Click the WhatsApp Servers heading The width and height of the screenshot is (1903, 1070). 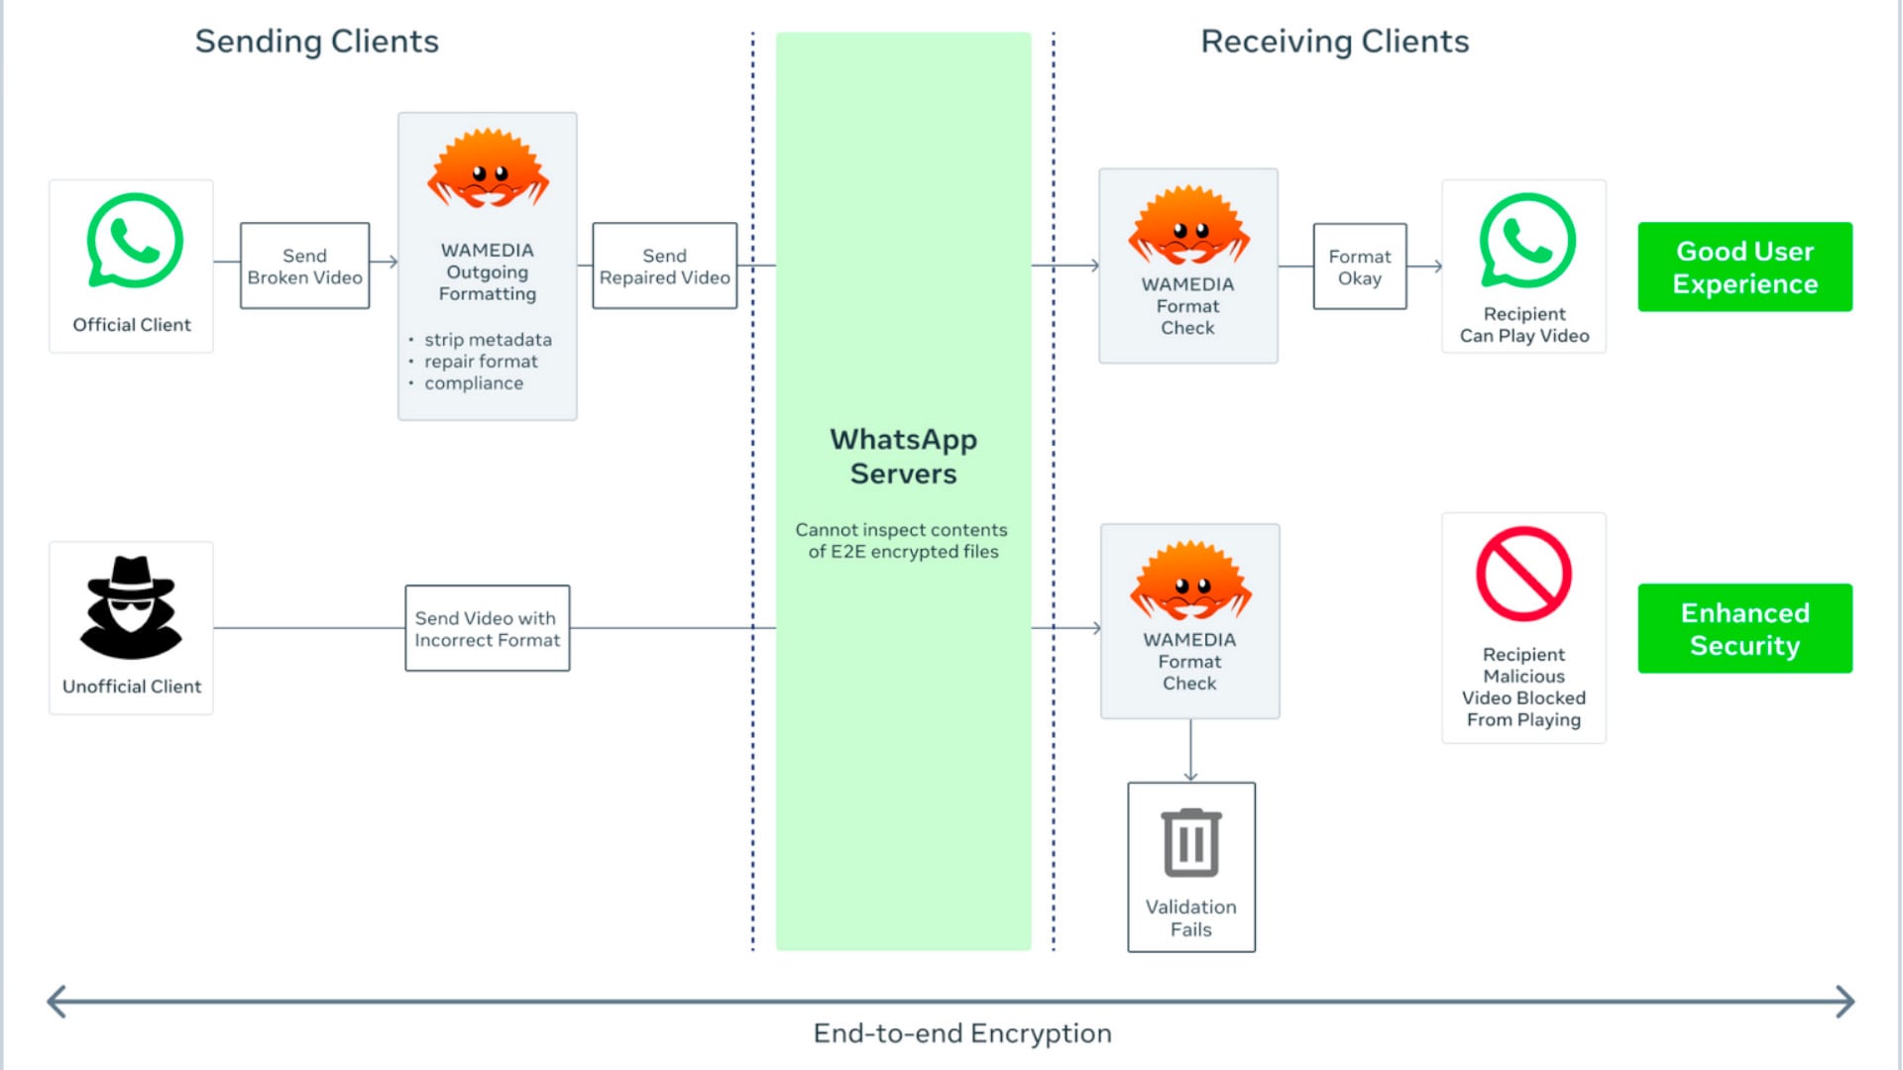point(903,456)
